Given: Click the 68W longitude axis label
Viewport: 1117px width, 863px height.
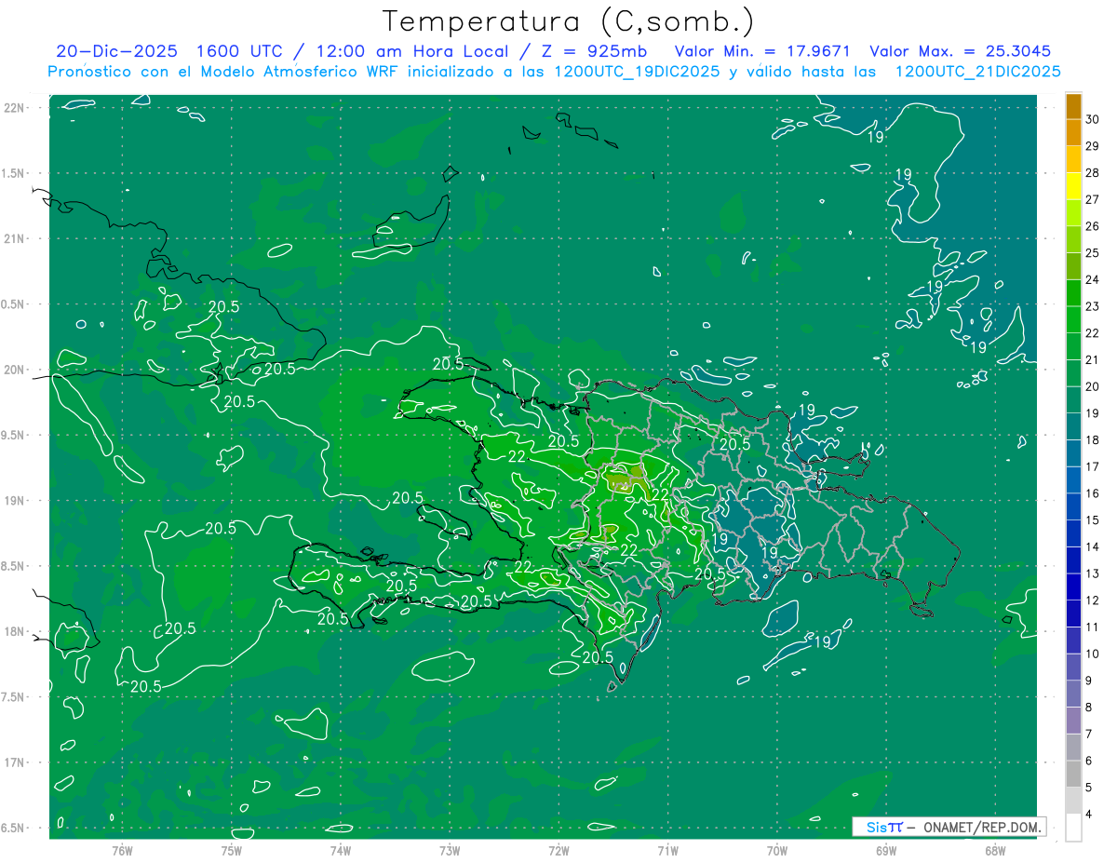Looking at the screenshot, I should (x=995, y=850).
